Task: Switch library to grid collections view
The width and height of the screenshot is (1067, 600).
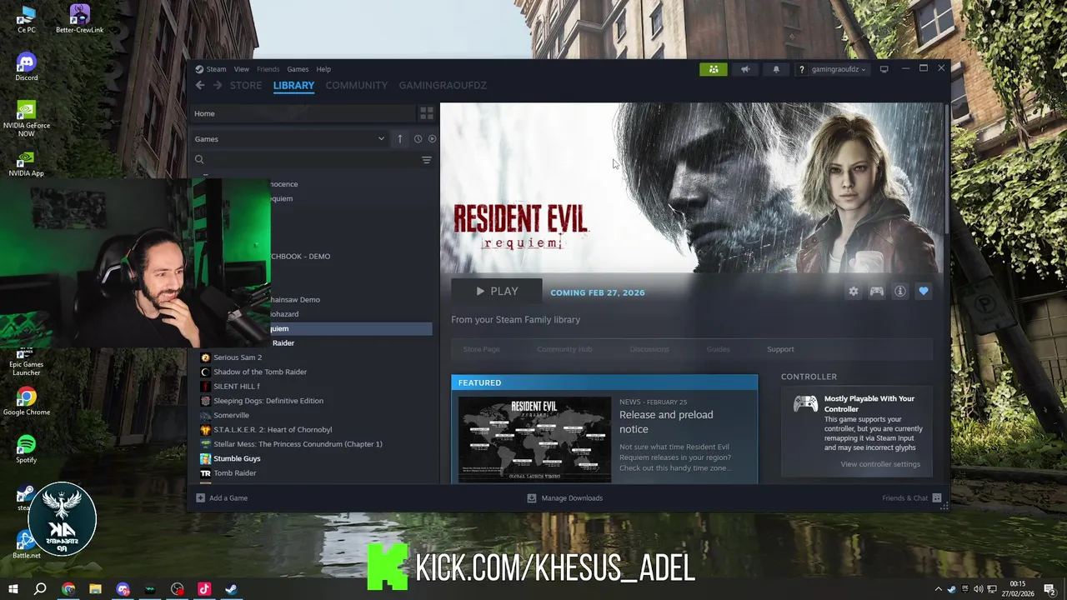Action: pyautogui.click(x=426, y=113)
